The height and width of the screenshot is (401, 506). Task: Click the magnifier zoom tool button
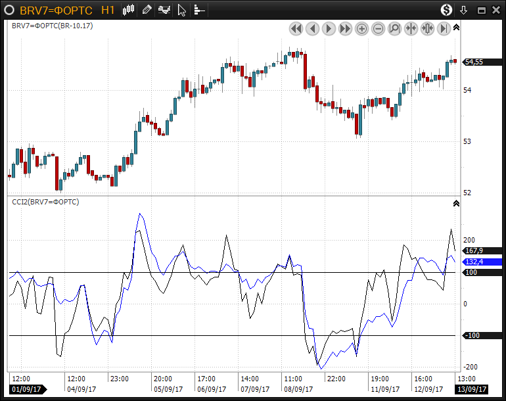tap(394, 28)
